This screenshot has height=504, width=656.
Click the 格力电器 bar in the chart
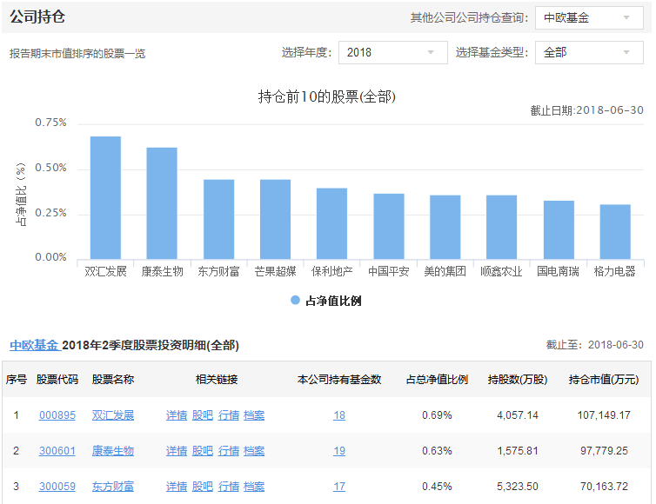(x=615, y=232)
